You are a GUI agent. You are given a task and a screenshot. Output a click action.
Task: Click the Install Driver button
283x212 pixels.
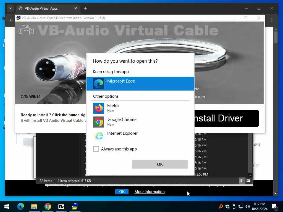pyautogui.click(x=226, y=118)
